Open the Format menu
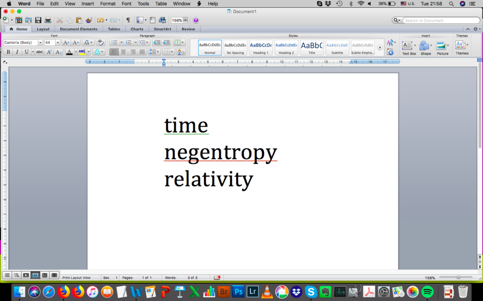 (108, 3)
